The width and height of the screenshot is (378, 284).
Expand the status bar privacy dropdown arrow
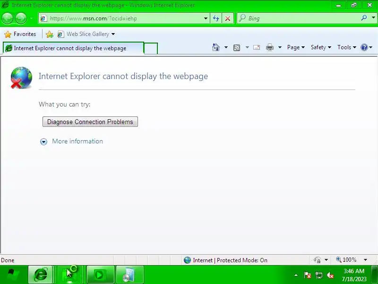326,260
